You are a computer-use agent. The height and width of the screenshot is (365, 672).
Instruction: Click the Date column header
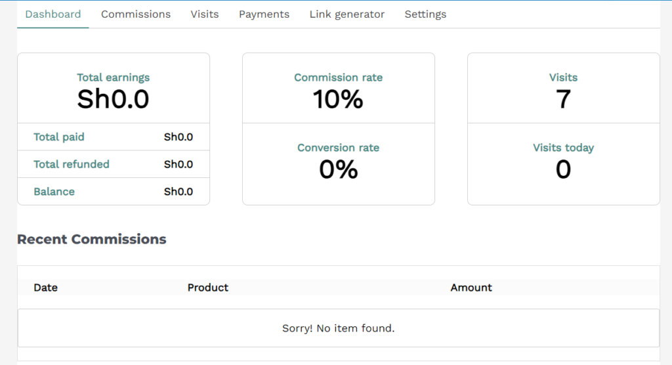pyautogui.click(x=45, y=288)
